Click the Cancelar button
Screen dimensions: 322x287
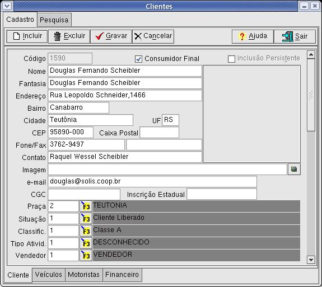(153, 36)
